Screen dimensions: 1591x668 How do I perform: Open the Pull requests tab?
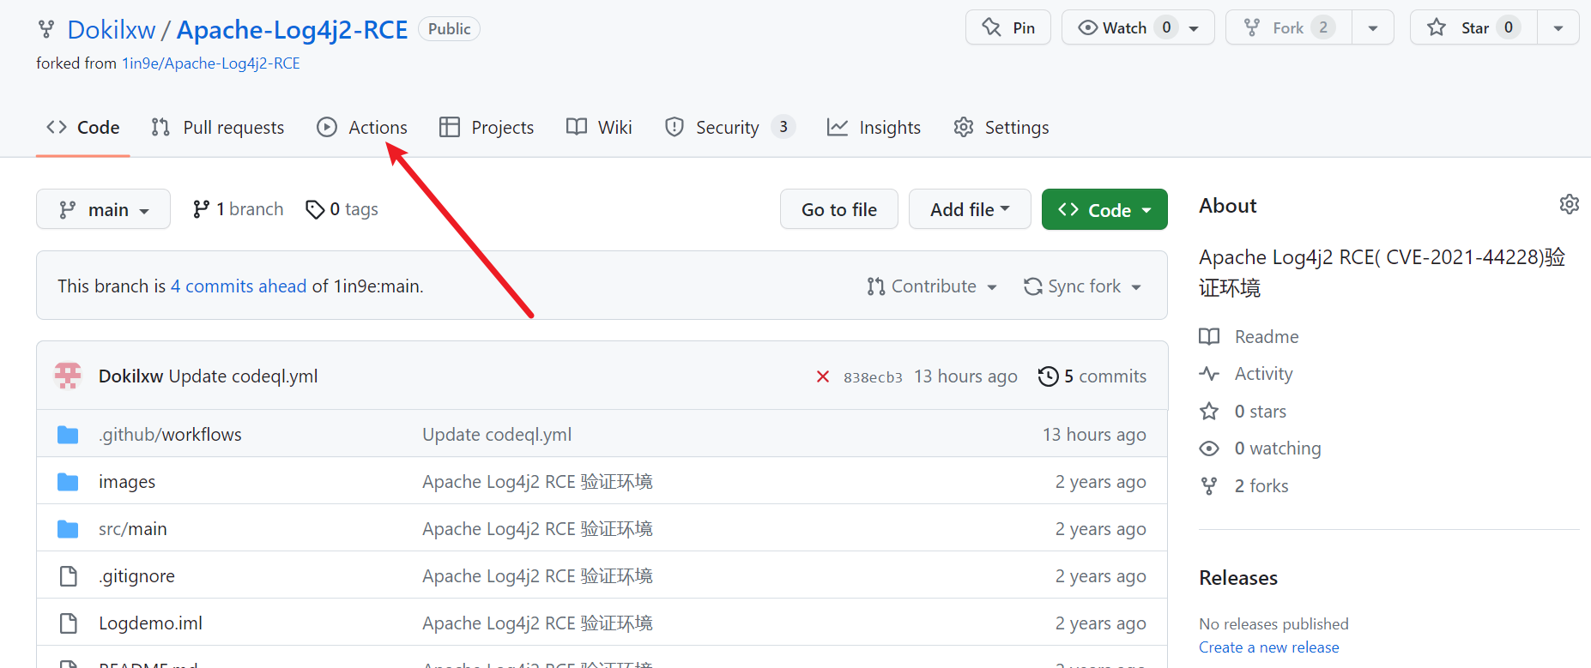click(217, 128)
